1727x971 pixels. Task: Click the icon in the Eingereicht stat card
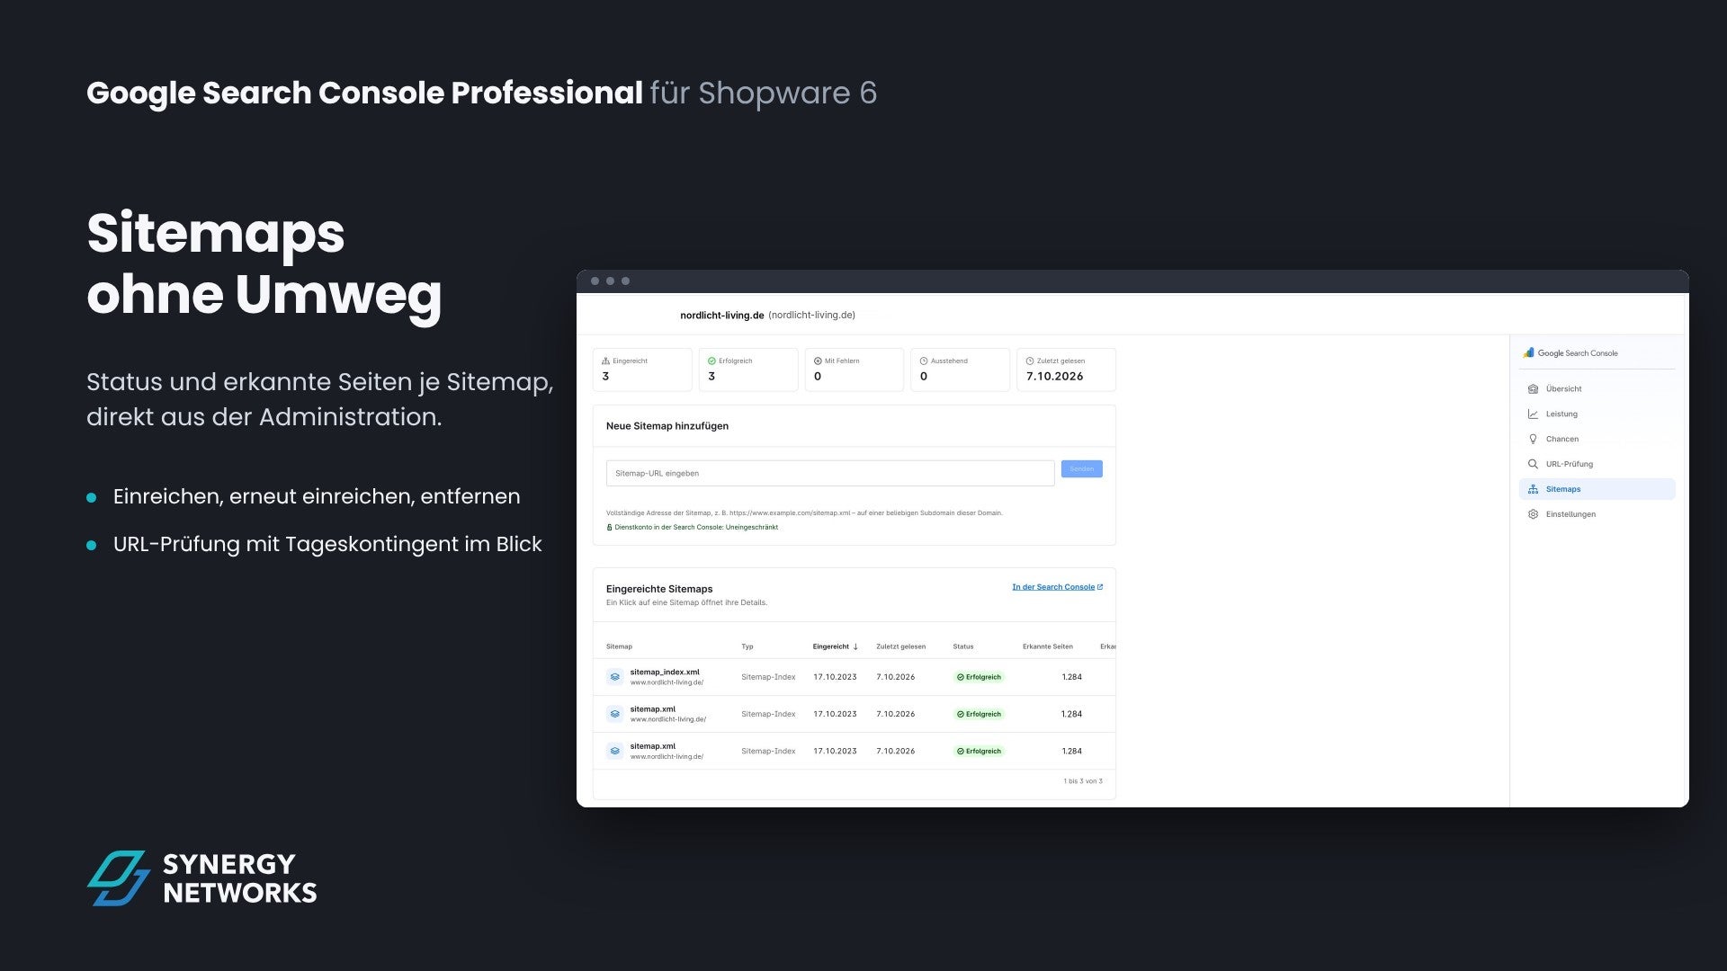(x=606, y=361)
